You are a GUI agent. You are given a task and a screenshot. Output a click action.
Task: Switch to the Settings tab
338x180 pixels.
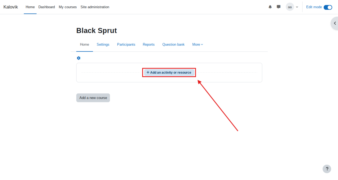[103, 44]
